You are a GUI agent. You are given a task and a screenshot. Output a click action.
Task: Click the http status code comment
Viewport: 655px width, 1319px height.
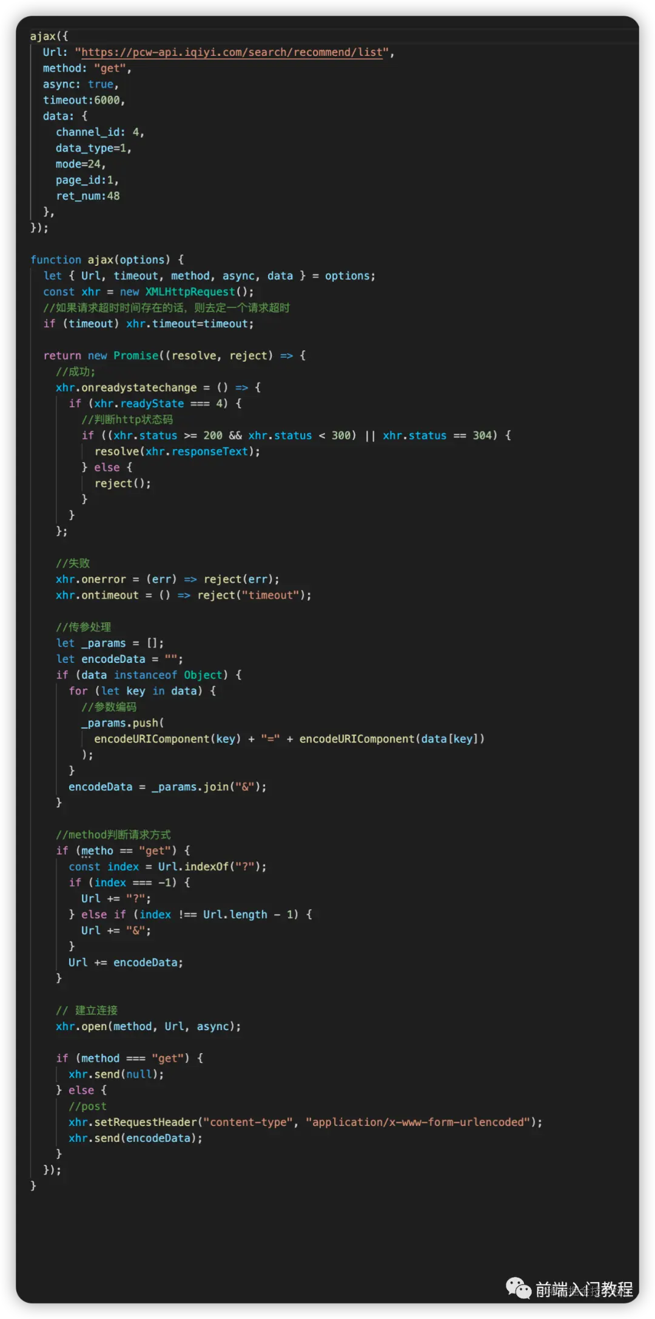[x=127, y=419]
